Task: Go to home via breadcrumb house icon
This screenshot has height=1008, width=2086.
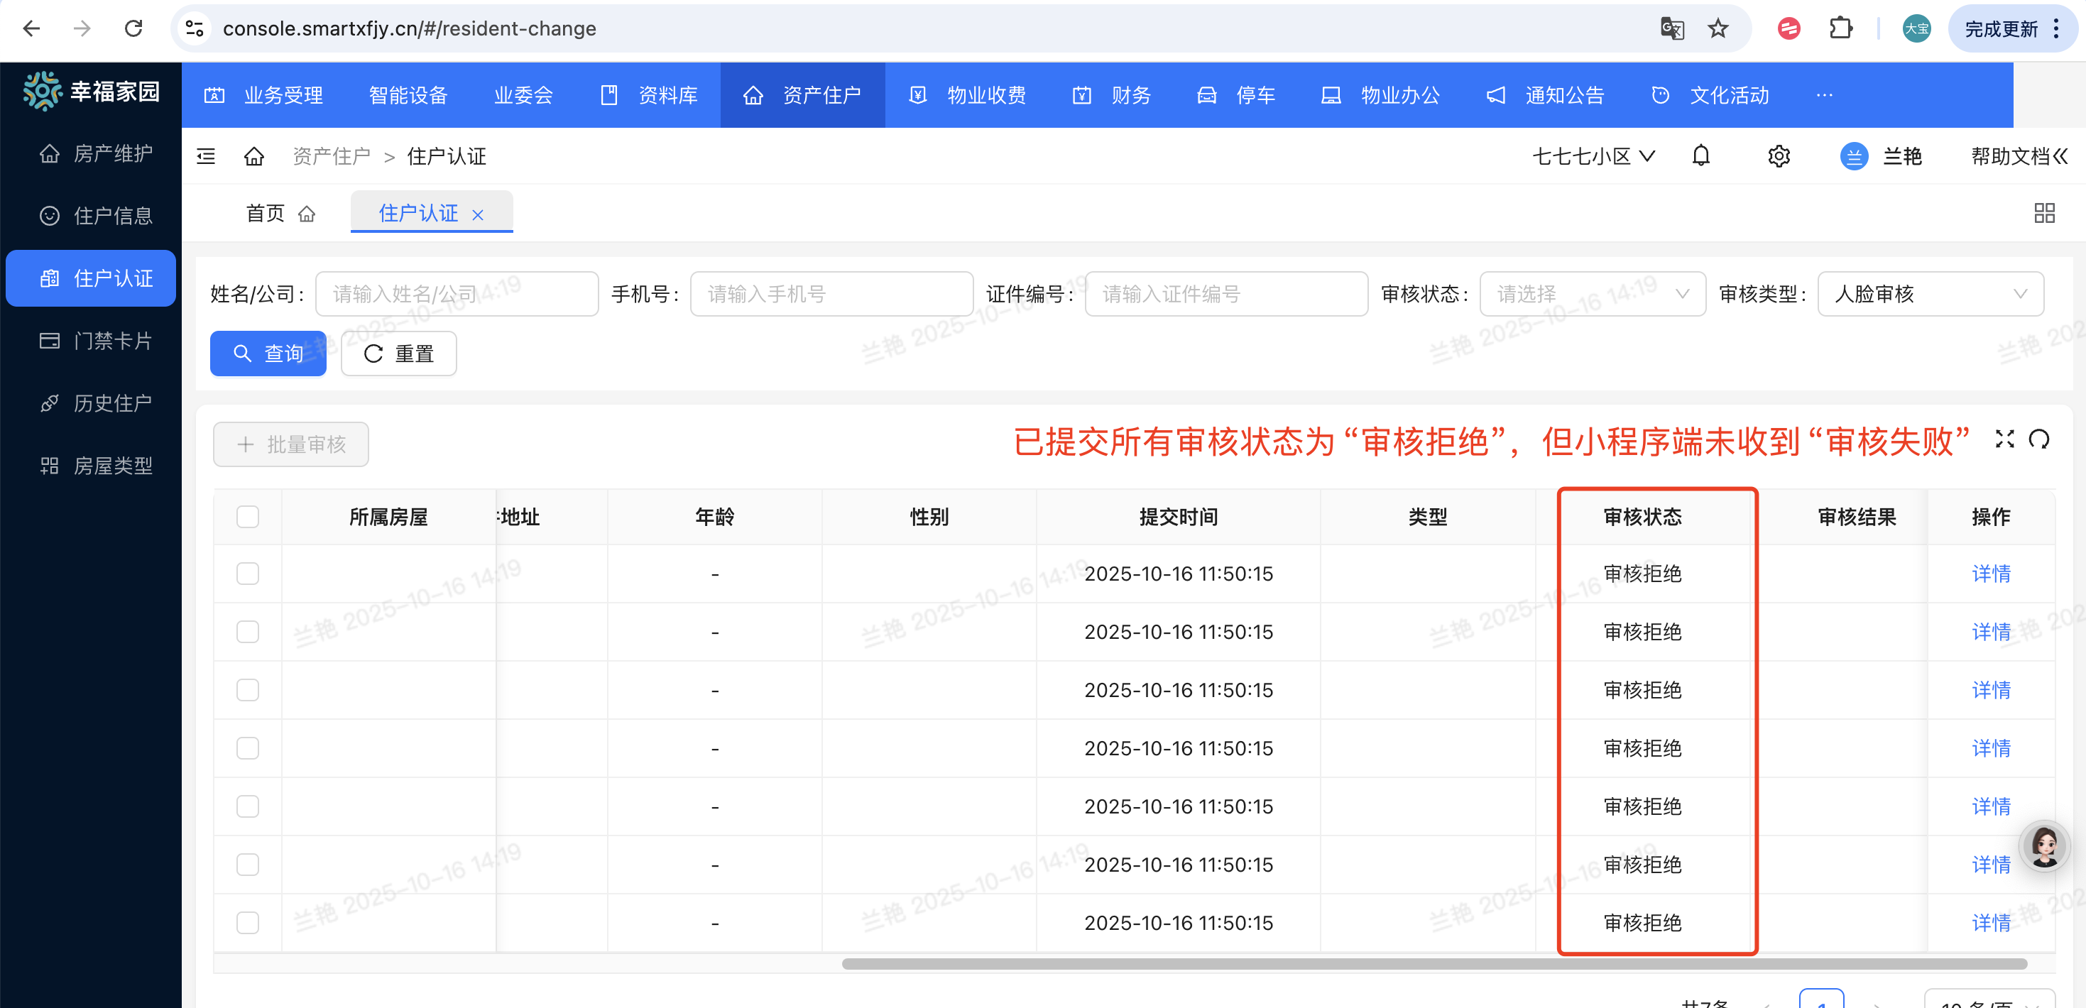Action: click(x=254, y=156)
